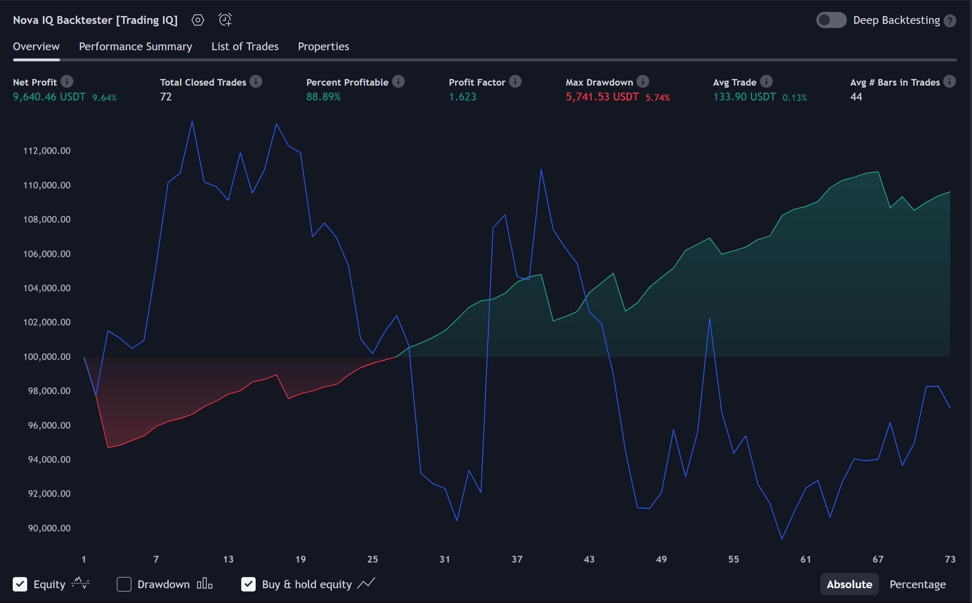Viewport: 972px width, 603px height.
Task: Enable the Deep Backtesting switch
Action: click(831, 20)
